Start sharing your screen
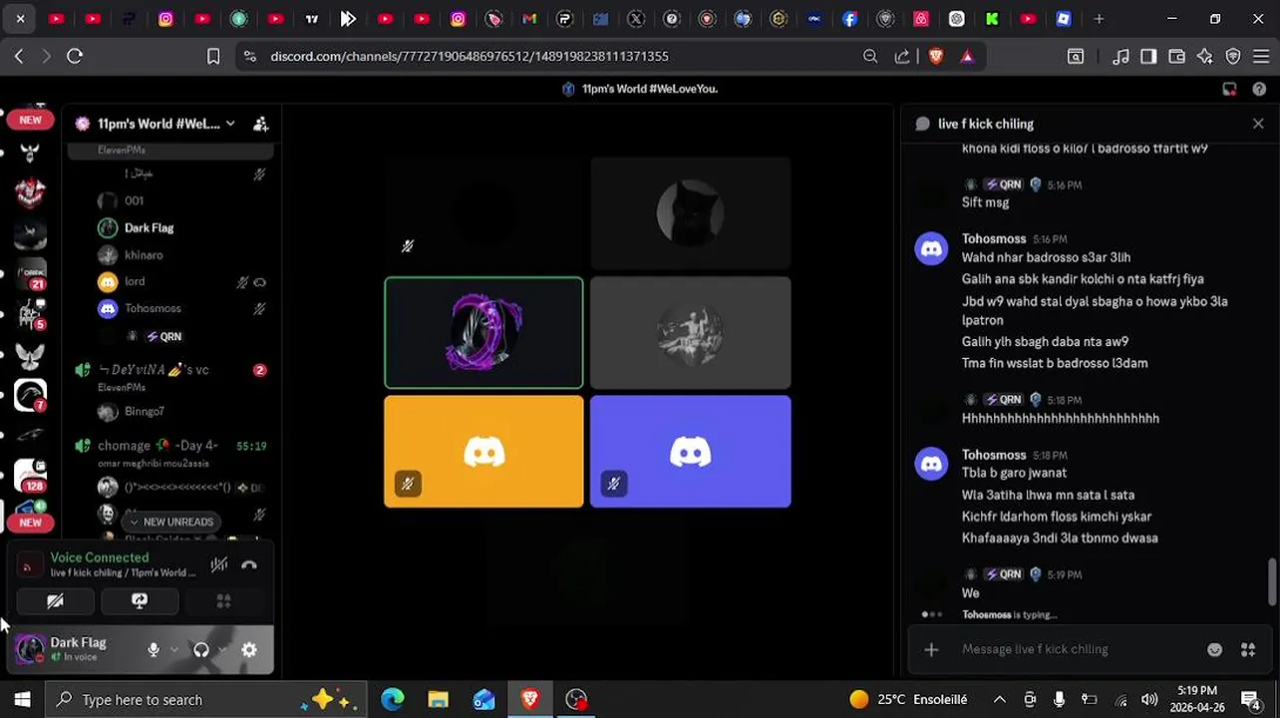The width and height of the screenshot is (1280, 718). click(140, 600)
